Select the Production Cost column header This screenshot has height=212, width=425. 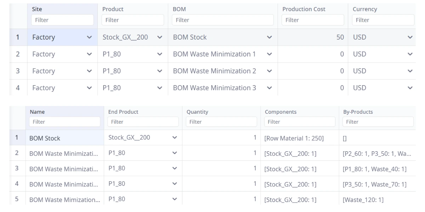304,9
